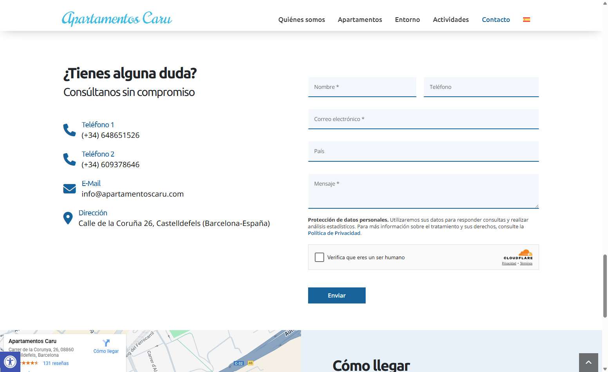Open the accessibility widget icon
Viewport: 608px width, 372px height.
[x=10, y=362]
